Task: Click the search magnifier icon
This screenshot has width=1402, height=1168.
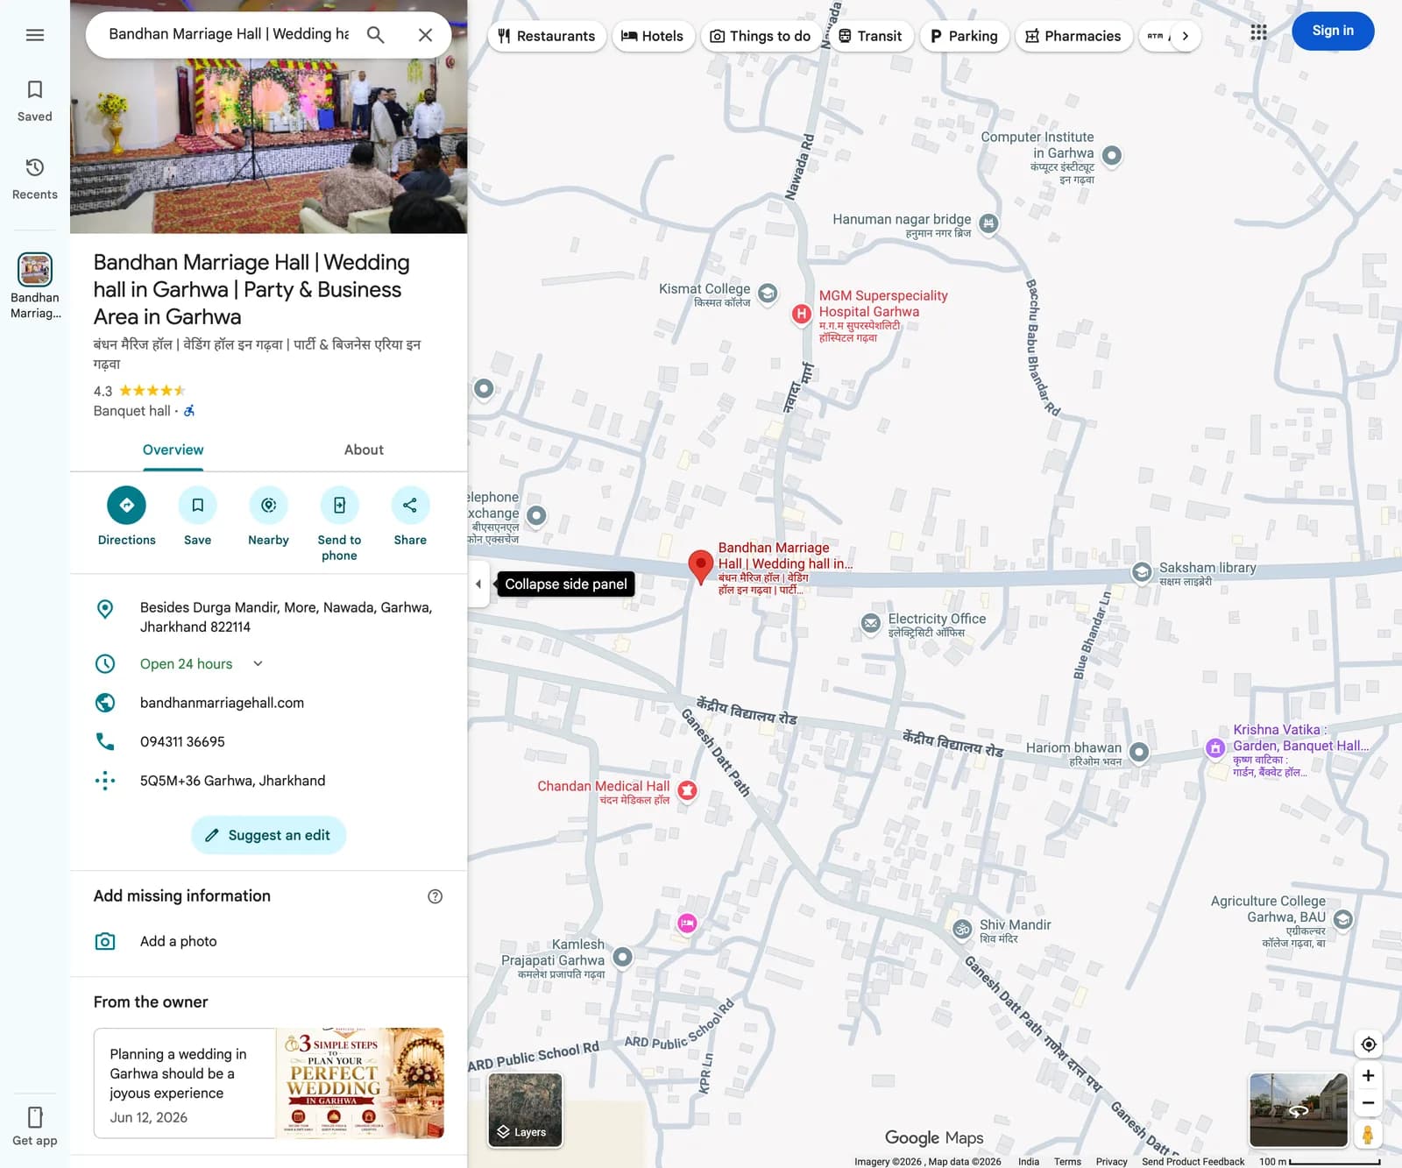Action: pyautogui.click(x=375, y=35)
